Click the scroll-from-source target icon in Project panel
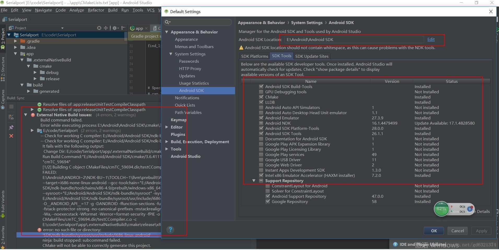The width and height of the screenshot is (499, 250). [x=99, y=28]
